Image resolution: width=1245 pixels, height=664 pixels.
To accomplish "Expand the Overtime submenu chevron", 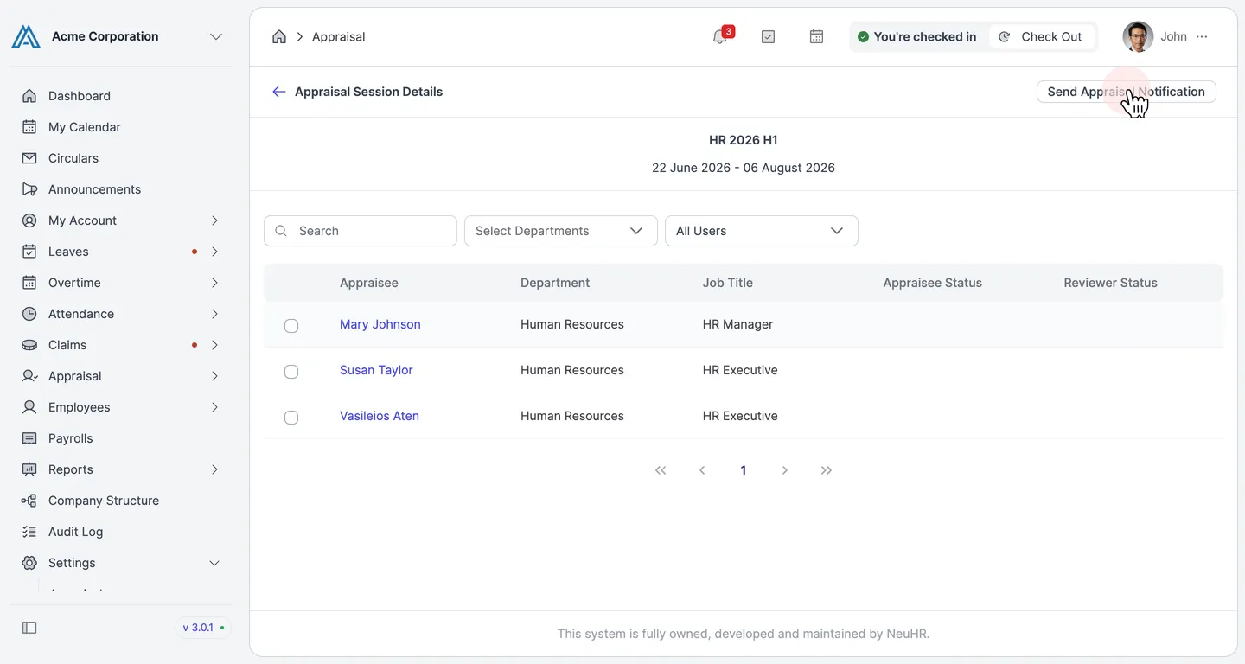I will (x=214, y=283).
